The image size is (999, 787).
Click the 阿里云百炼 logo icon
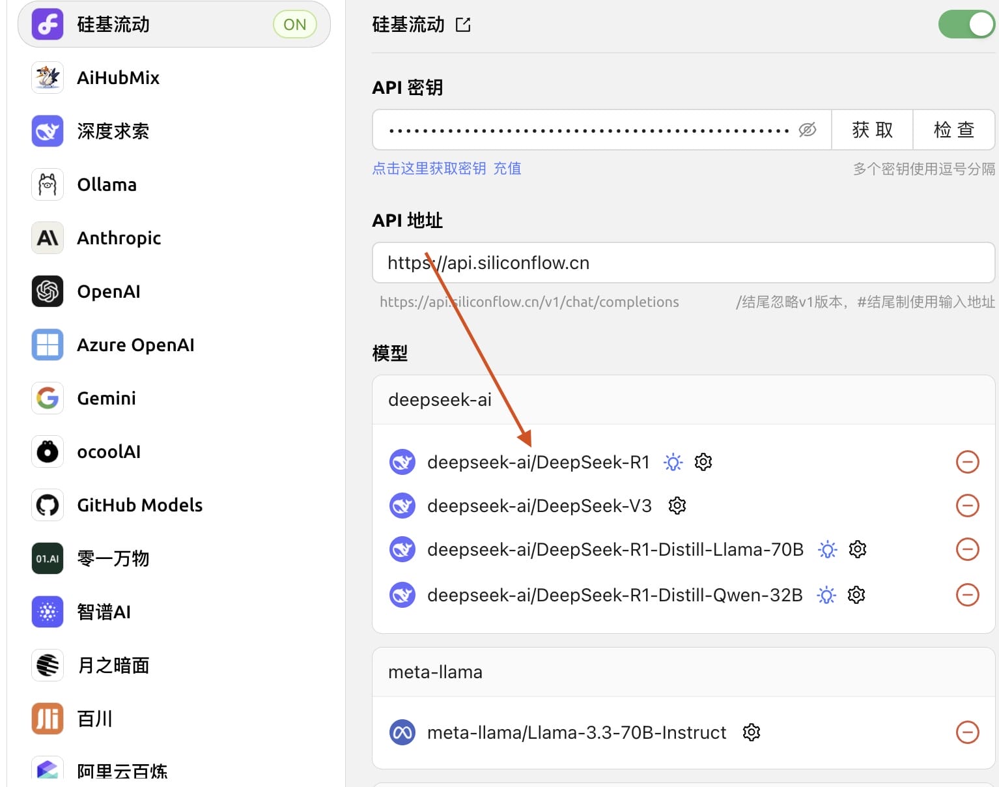[x=48, y=769]
